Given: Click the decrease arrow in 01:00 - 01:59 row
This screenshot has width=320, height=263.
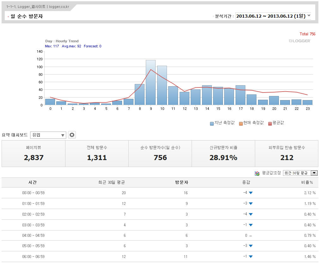Looking at the screenshot, I should [x=251, y=204].
